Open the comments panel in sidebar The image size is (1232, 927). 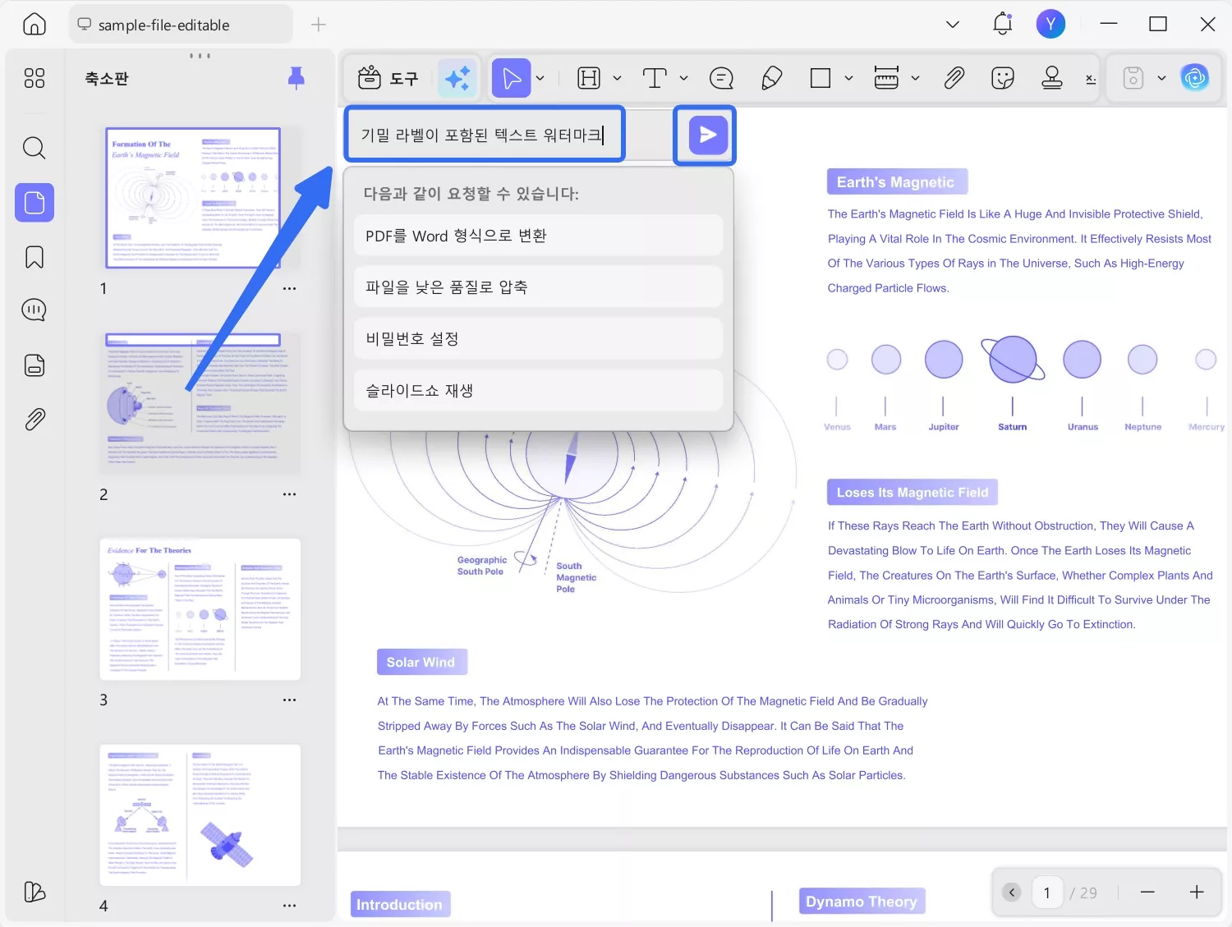(x=34, y=310)
